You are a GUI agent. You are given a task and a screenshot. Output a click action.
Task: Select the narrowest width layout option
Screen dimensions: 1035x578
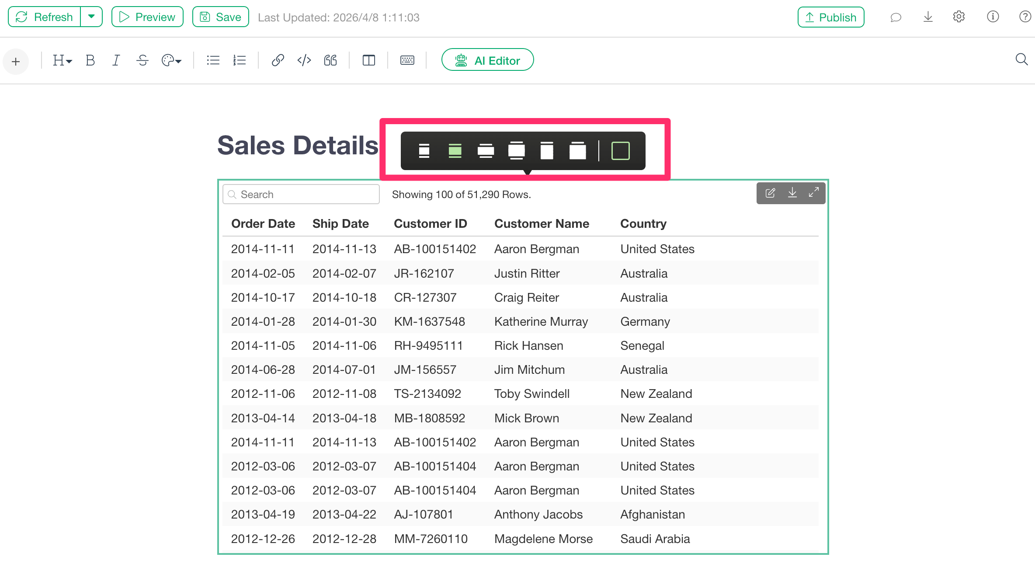pos(424,151)
